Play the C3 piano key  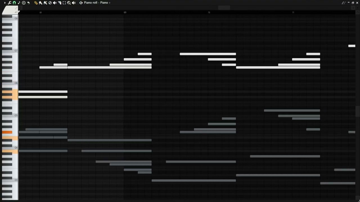(10, 180)
